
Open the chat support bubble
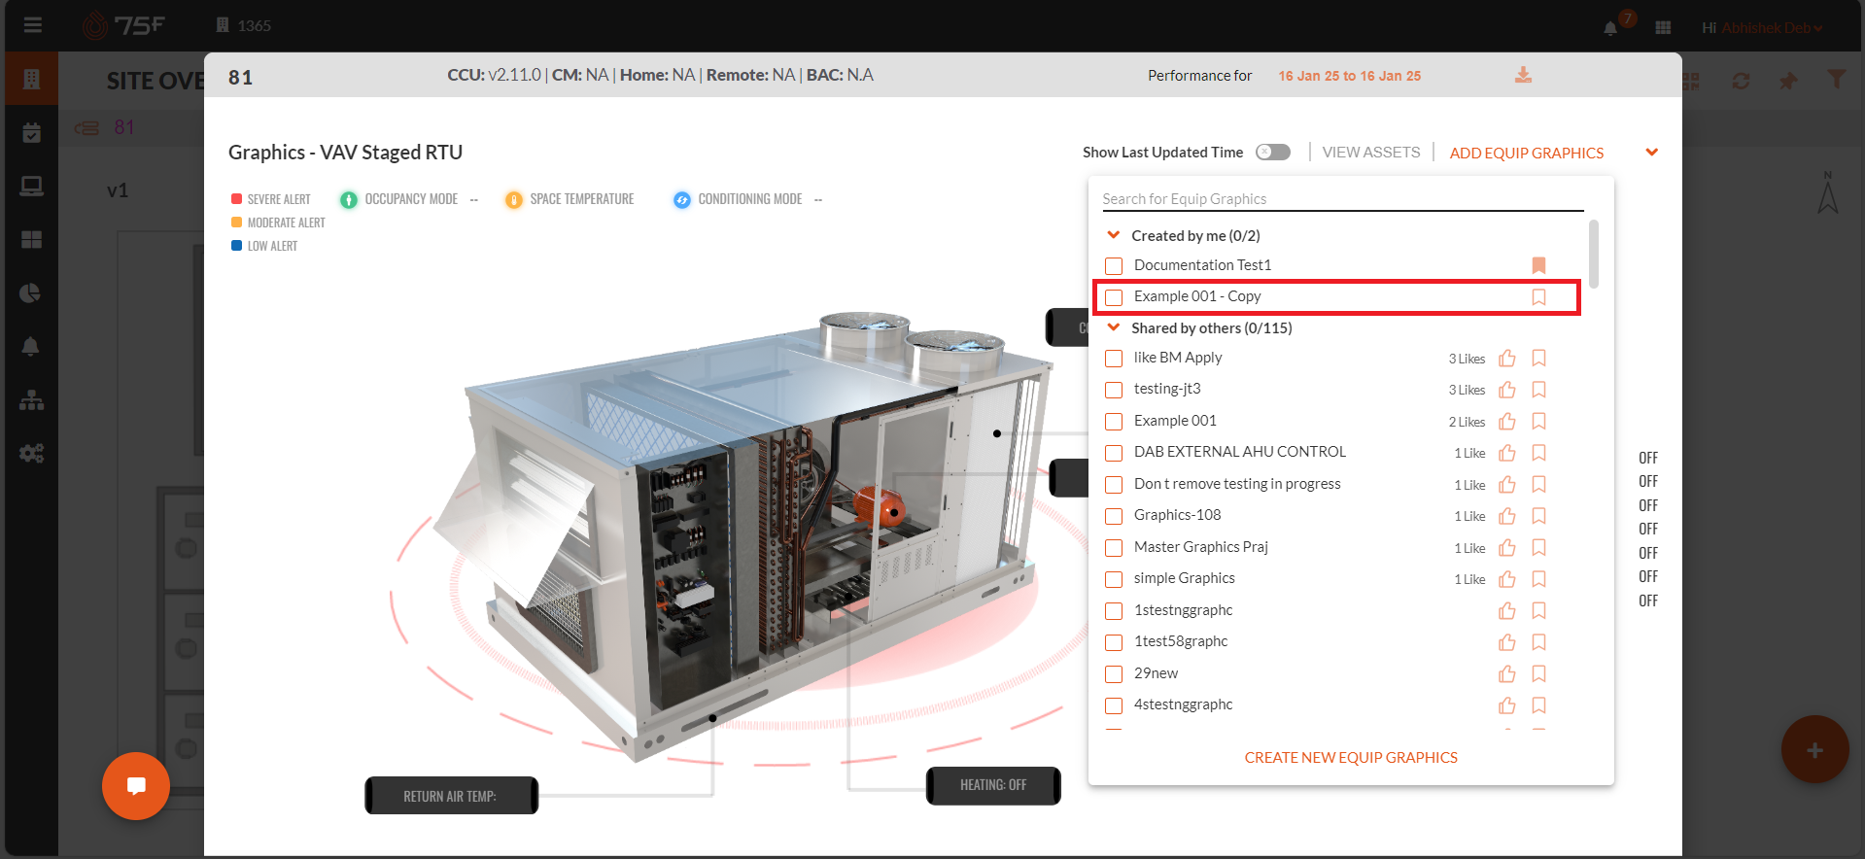pos(136,786)
